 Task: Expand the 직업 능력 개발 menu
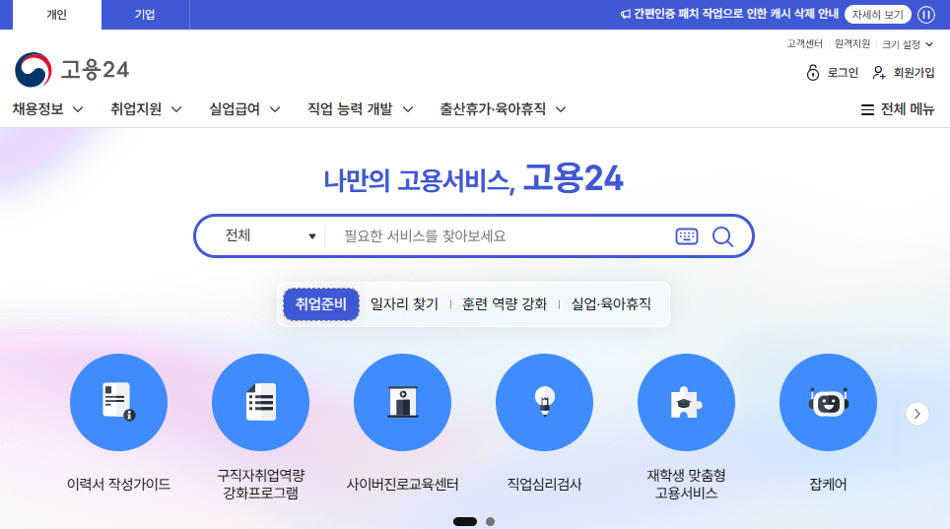361,109
